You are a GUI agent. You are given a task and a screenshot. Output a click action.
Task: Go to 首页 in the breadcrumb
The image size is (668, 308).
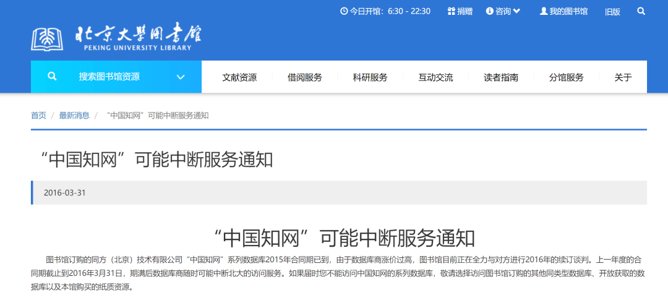38,116
